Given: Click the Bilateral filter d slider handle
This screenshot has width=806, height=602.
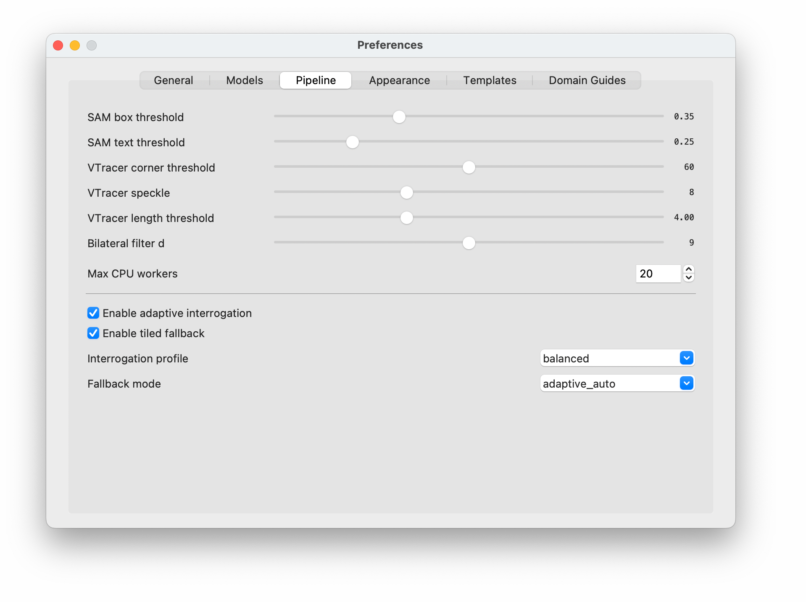Looking at the screenshot, I should tap(469, 243).
